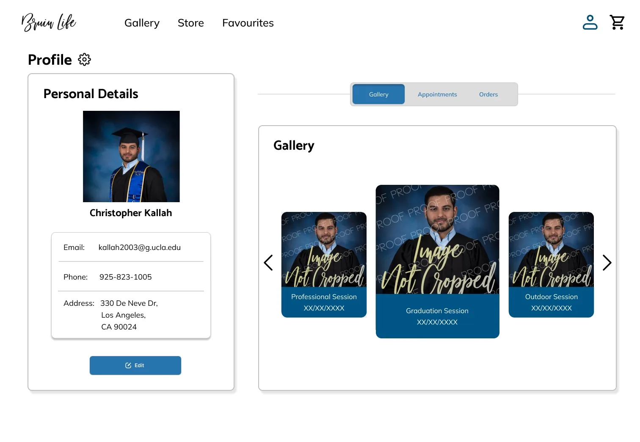Click the Personal Details heading

(91, 93)
